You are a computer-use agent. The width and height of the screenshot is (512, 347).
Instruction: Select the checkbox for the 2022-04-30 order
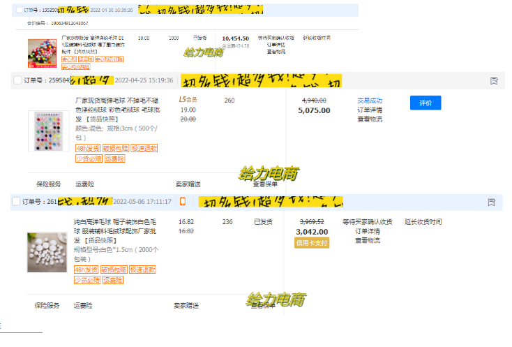(x=19, y=11)
